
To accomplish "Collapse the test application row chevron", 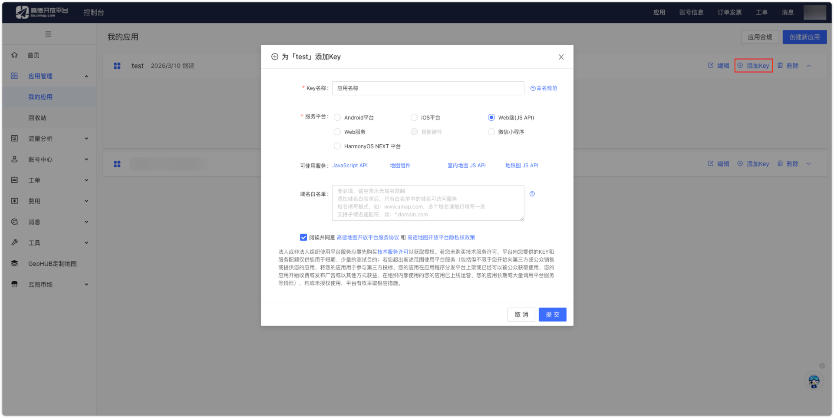I will coord(809,66).
